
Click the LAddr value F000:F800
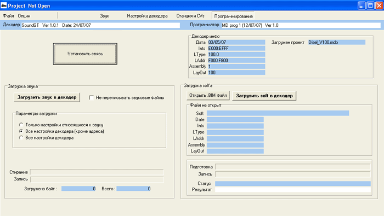[236, 60]
